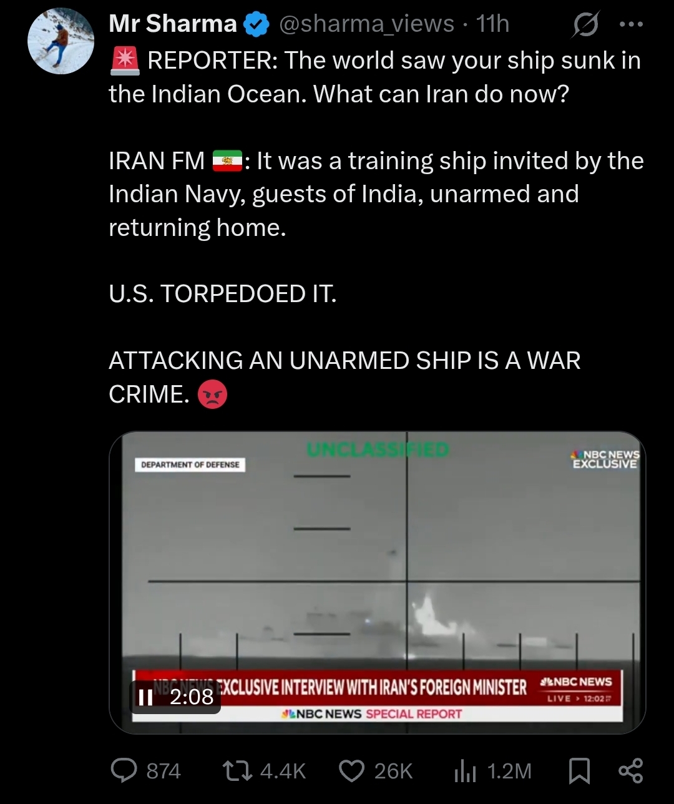Click the 11h timestamp
Image resolution: width=674 pixels, height=804 pixels.
tap(492, 24)
